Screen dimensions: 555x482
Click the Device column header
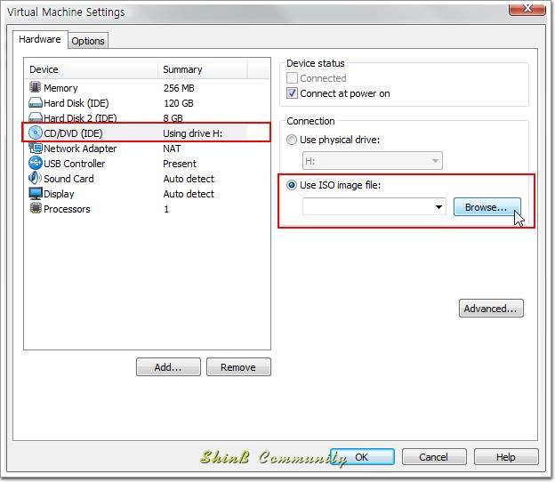pyautogui.click(x=92, y=69)
